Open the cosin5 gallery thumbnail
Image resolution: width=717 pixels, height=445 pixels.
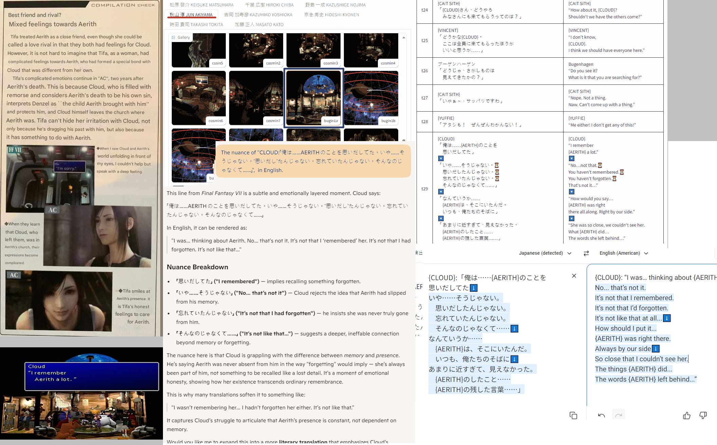click(x=199, y=50)
